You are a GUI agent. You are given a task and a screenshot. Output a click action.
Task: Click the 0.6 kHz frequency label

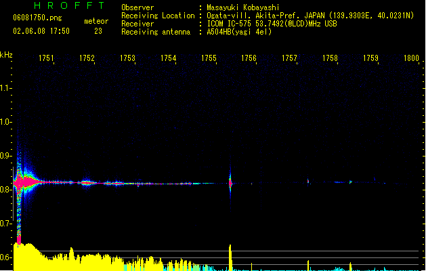pos(5,257)
